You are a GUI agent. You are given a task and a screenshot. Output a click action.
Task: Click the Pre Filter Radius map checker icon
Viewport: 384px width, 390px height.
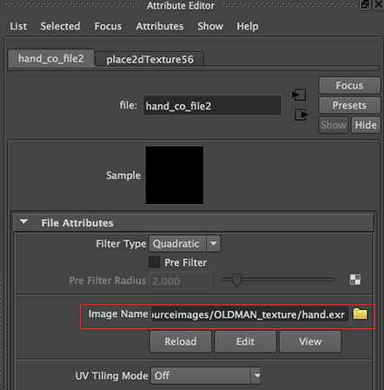(x=355, y=280)
